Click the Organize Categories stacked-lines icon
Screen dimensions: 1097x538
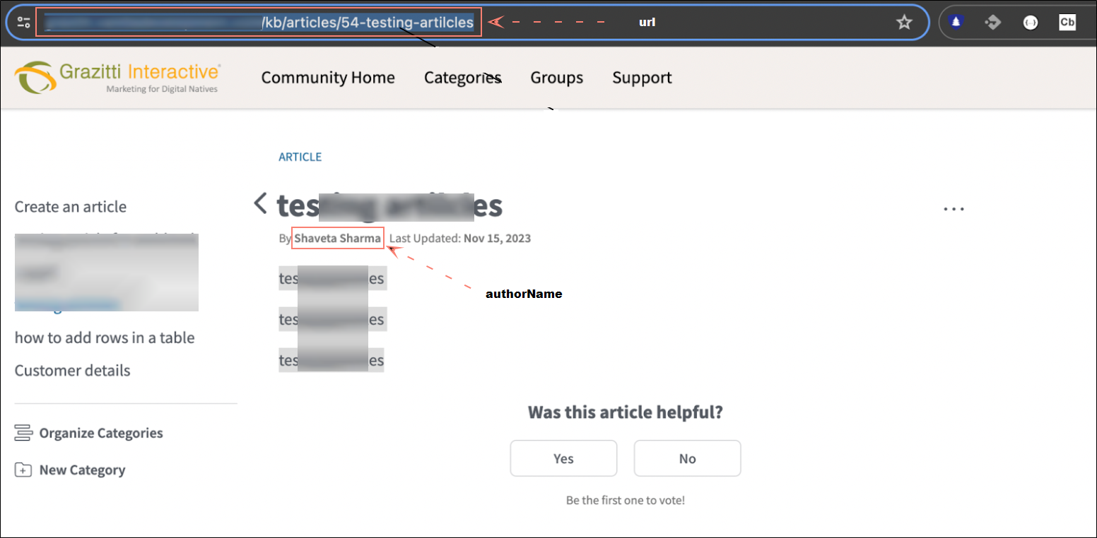pos(23,433)
